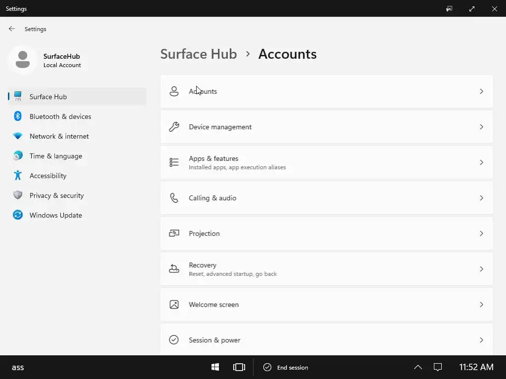Click End session label on taskbar
Screen dimensions: 506x379
(293, 367)
